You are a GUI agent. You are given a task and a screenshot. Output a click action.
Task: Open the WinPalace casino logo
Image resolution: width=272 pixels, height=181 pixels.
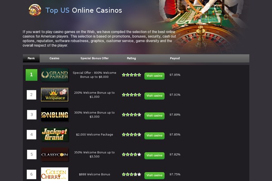click(55, 95)
